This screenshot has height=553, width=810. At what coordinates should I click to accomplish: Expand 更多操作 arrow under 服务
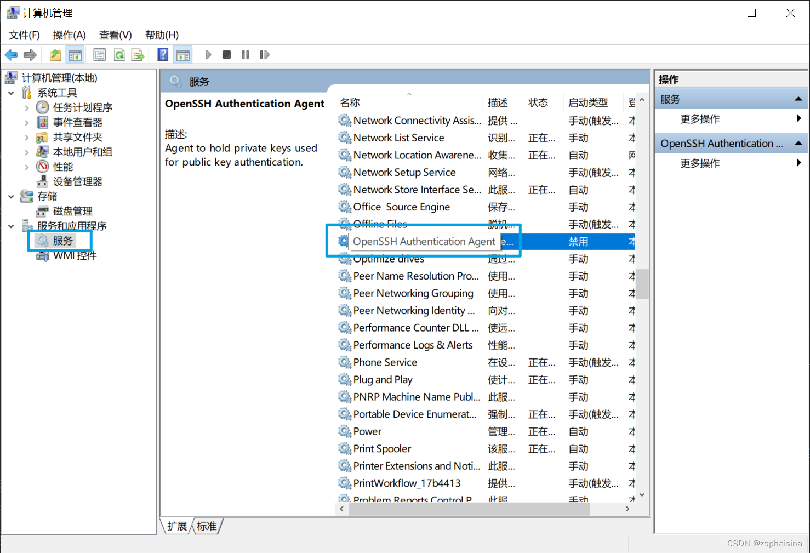coord(799,118)
